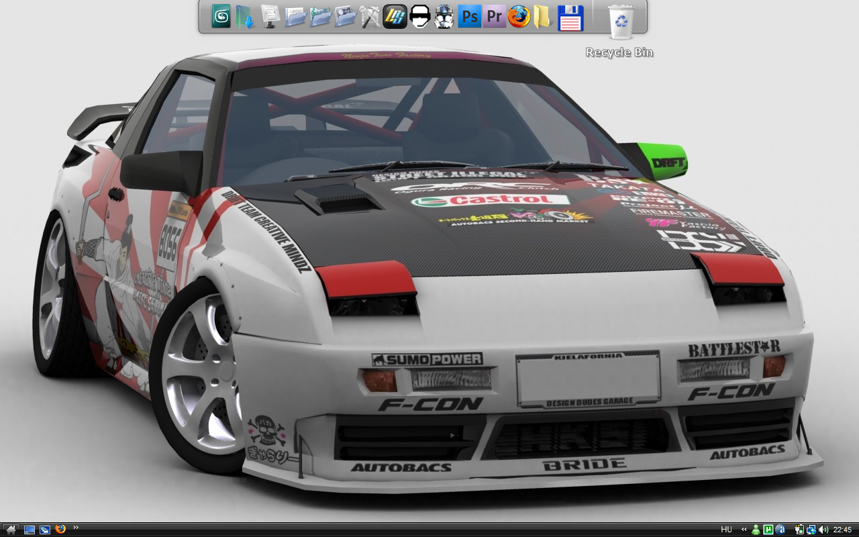The image size is (859, 537).
Task: Open the HU keyboard language selector
Action: 726,530
